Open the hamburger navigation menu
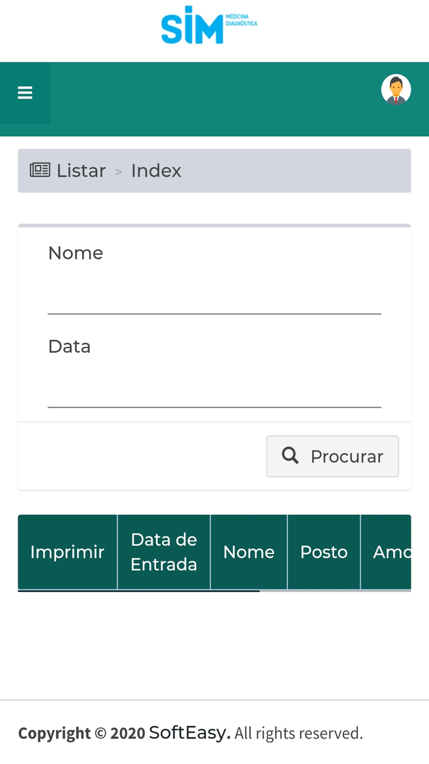Image resolution: width=429 pixels, height=764 pixels. pyautogui.click(x=25, y=93)
